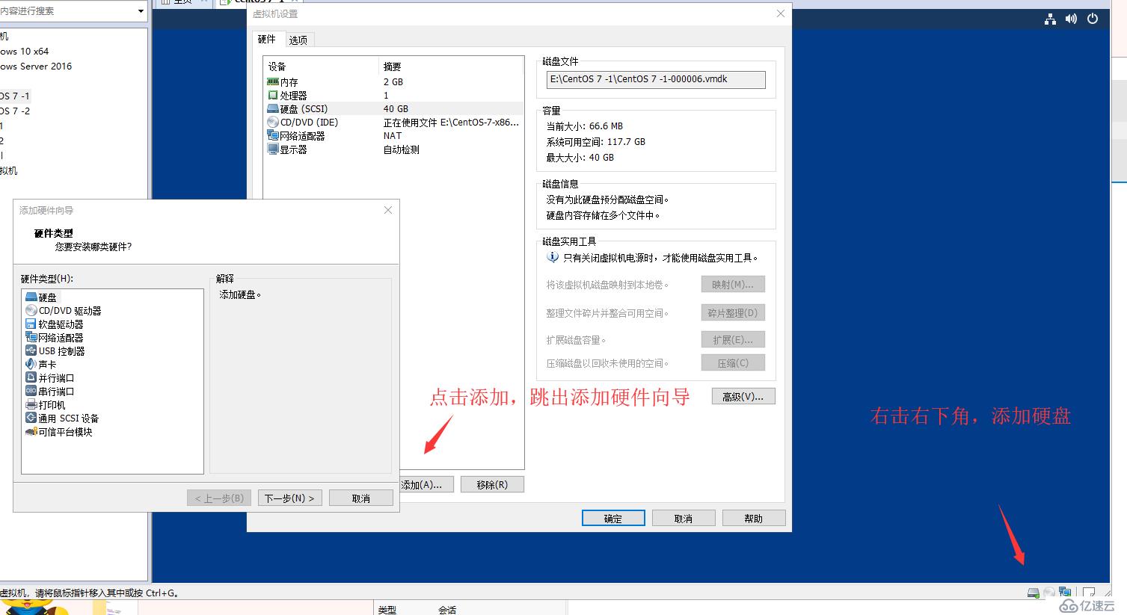The height and width of the screenshot is (615, 1127).
Task: Close the 虚拟机设置 dialog
Action: [x=781, y=13]
